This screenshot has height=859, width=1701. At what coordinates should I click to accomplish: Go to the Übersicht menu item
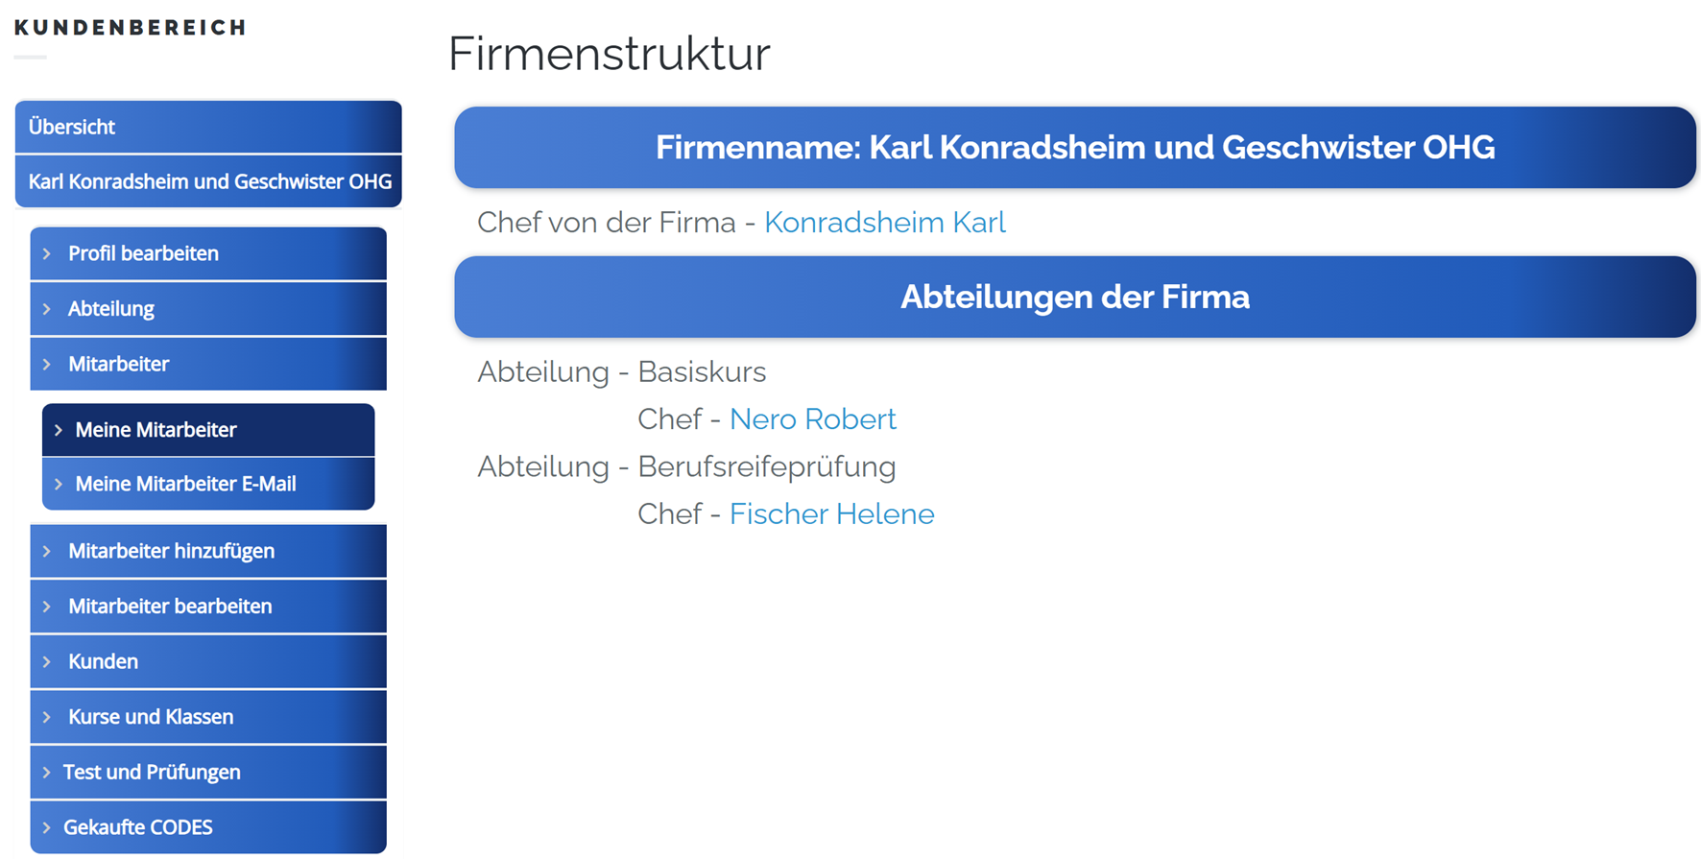(x=72, y=127)
